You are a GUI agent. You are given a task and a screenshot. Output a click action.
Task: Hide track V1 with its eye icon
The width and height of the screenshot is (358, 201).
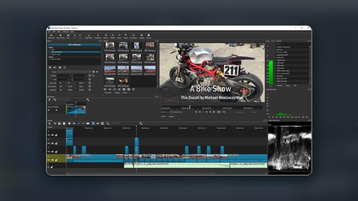coord(52,160)
